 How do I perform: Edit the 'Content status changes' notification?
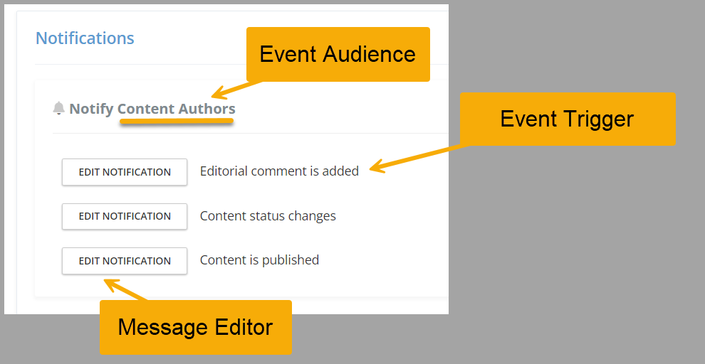coord(125,216)
